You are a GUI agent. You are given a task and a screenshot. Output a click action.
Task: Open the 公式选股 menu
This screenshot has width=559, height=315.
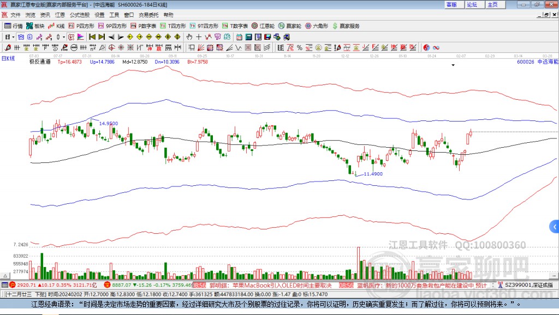pos(80,15)
